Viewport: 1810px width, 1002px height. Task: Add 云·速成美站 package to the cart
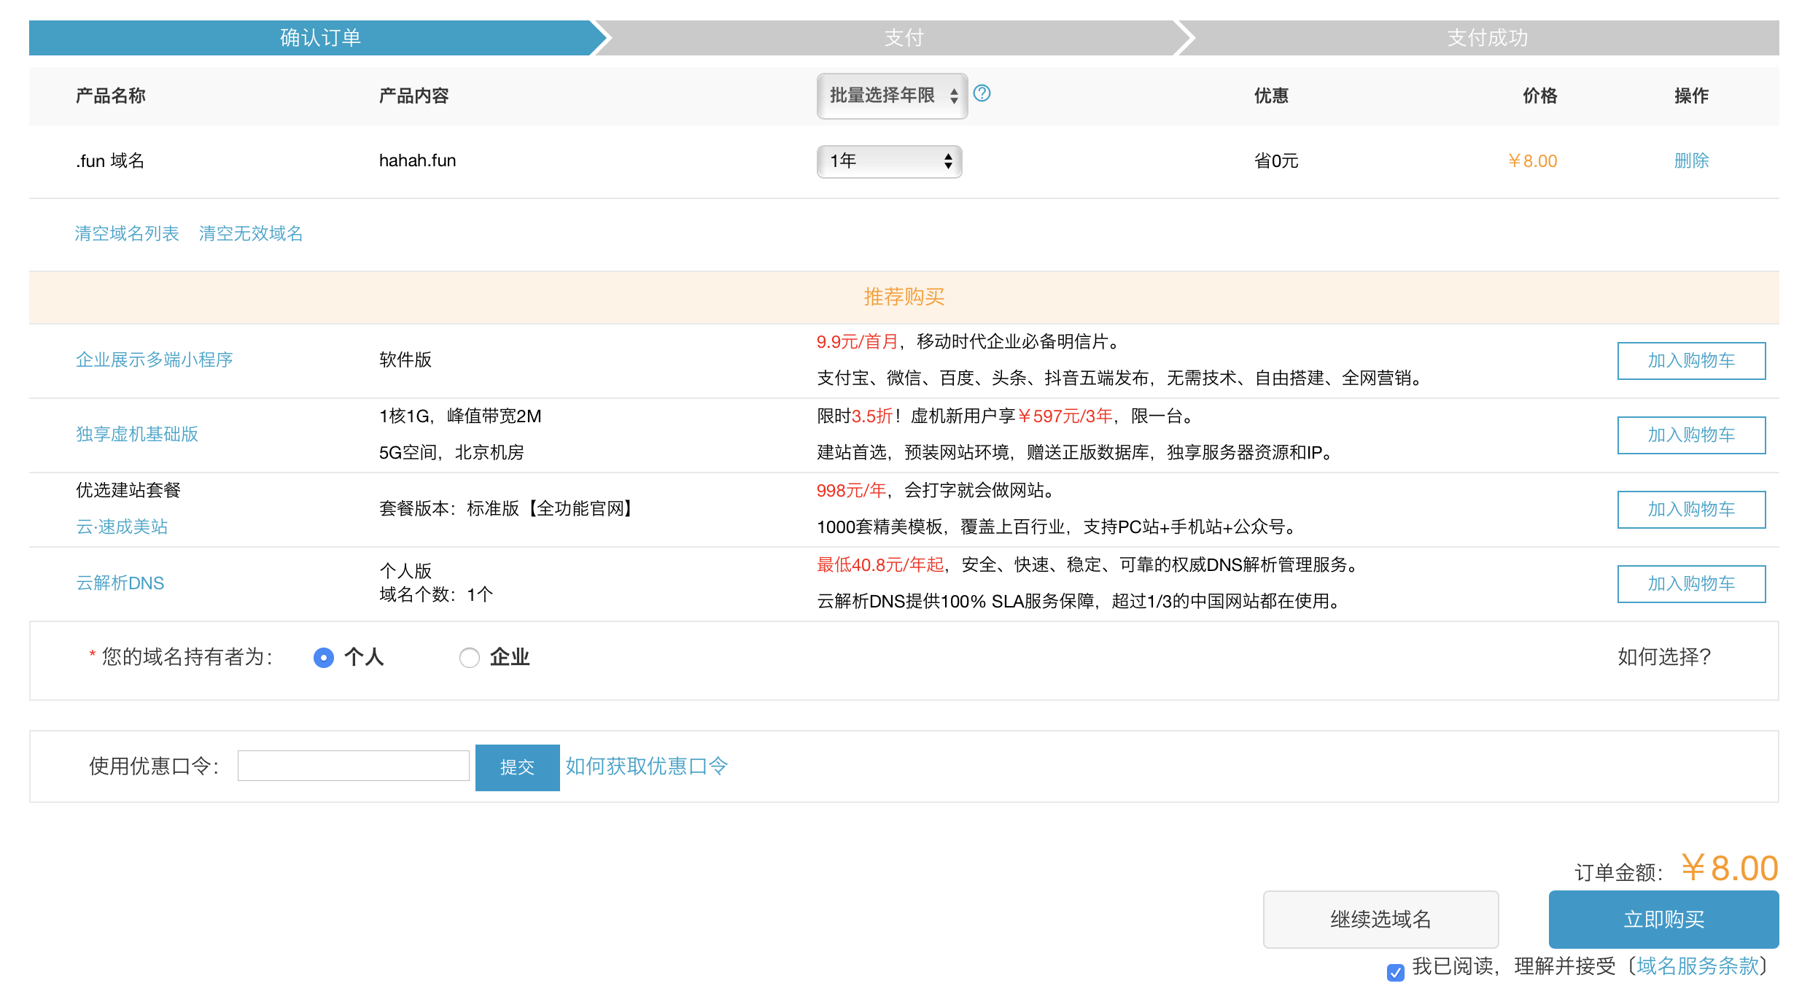[x=1691, y=509]
